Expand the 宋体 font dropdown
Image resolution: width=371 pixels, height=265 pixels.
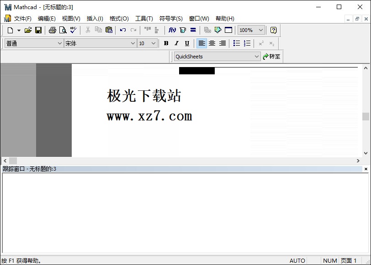point(133,43)
